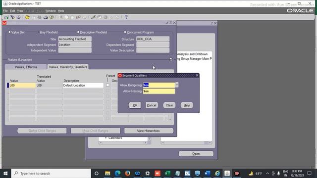Click the Find flashlight toolbar icon
The width and height of the screenshot is (317, 178).
pos(12,17)
